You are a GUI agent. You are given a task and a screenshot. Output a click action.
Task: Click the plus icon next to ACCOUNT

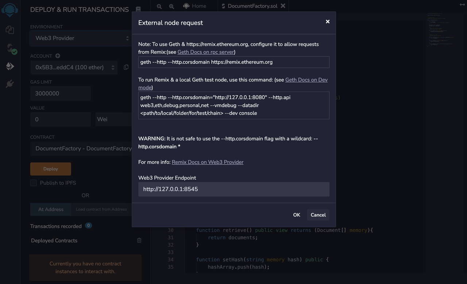coord(58,56)
